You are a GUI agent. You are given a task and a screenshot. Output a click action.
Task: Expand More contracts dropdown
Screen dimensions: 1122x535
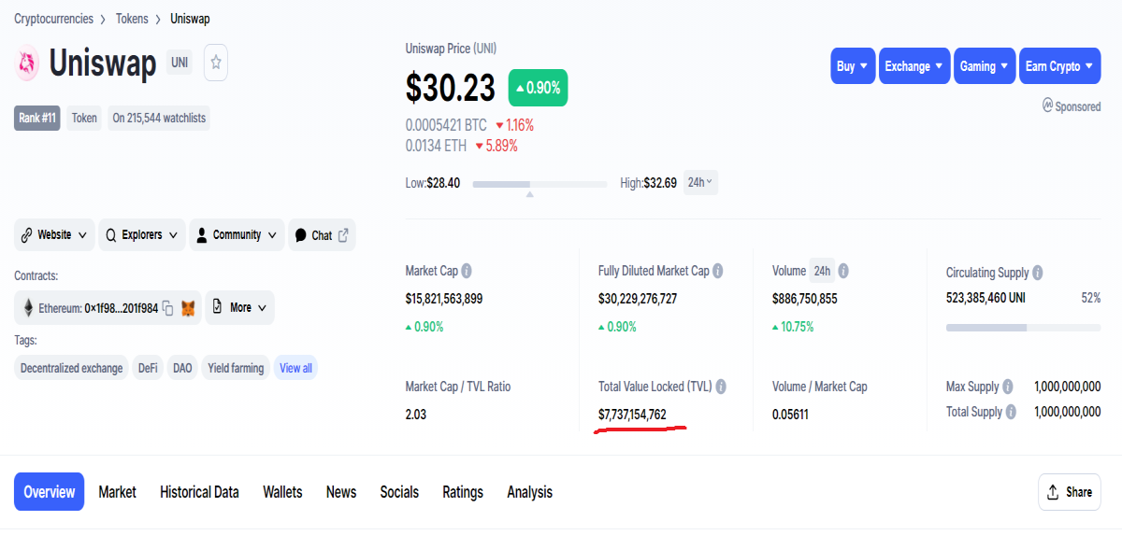coord(239,307)
